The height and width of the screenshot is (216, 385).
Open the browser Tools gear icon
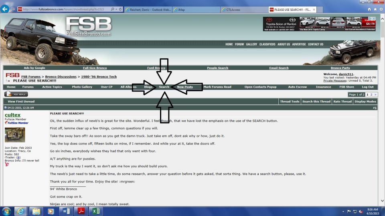point(381,9)
